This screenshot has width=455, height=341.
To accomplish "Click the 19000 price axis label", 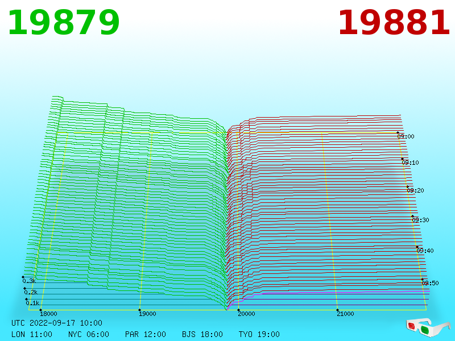I will [147, 314].
